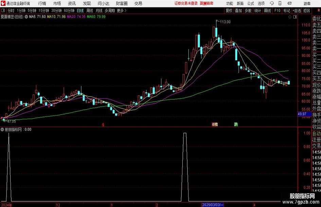Open the 公式 menu
Image resolution: width=321 pixels, height=207 pixels.
[251, 3]
